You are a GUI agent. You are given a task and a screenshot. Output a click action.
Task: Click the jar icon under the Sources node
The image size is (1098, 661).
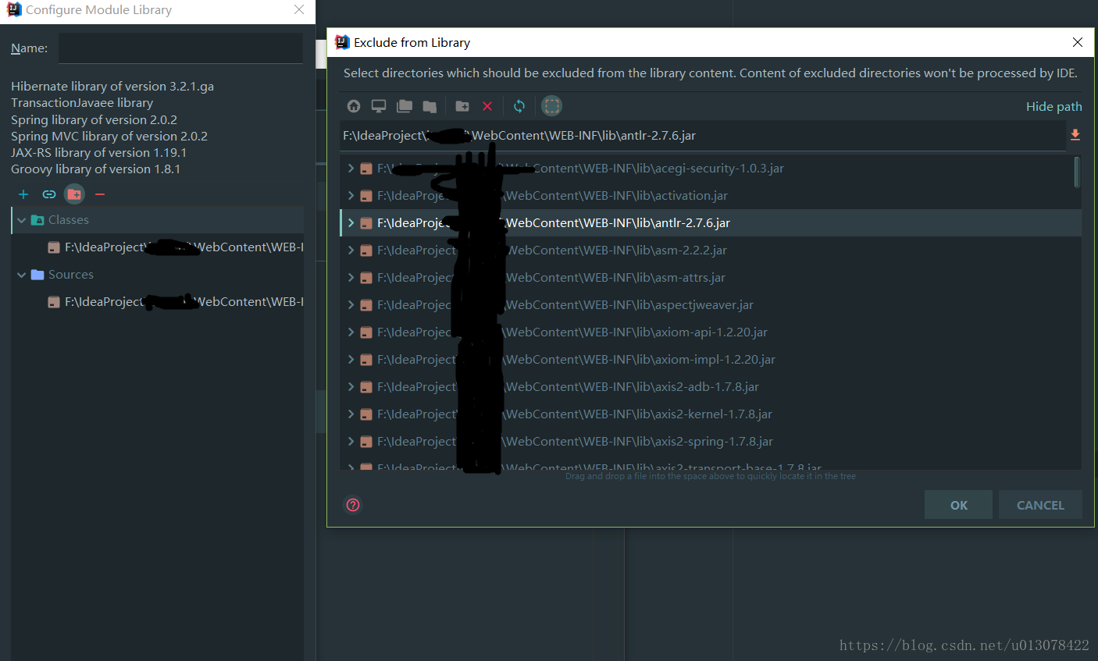[54, 302]
